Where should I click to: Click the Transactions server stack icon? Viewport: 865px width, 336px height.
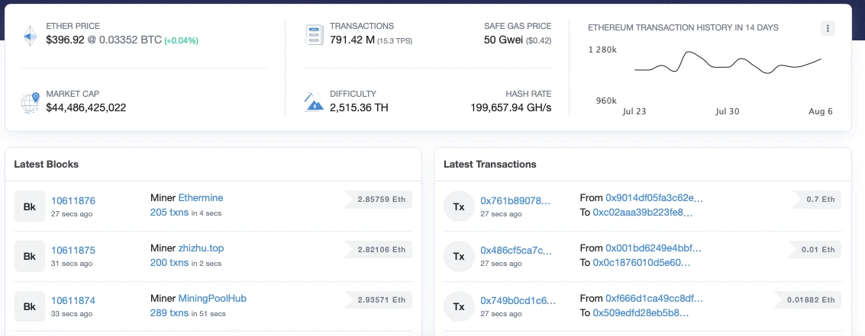pyautogui.click(x=313, y=35)
